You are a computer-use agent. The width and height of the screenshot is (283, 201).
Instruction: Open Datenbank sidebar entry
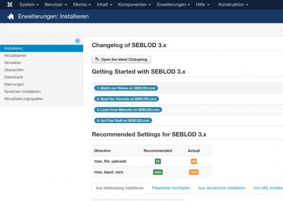coord(13,77)
